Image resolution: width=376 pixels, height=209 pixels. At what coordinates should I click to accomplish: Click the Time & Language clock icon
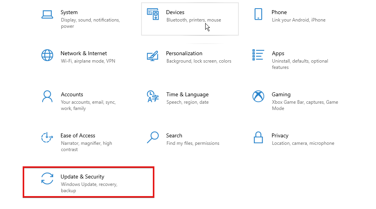point(153,96)
